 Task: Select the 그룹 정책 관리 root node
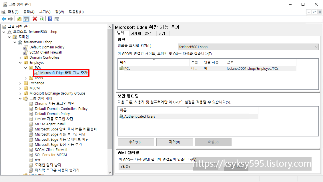(x=19, y=27)
